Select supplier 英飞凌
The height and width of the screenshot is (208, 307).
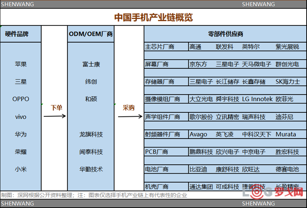pos(225,134)
